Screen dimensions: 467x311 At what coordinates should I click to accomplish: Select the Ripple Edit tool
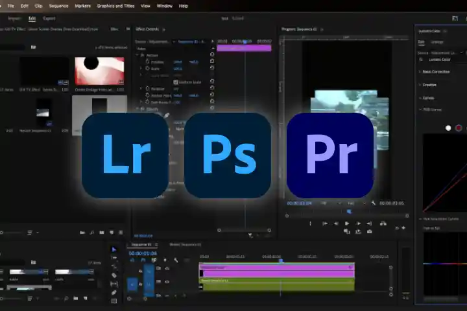click(114, 267)
